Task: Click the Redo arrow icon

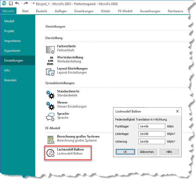Action: pyautogui.click(x=26, y=3)
